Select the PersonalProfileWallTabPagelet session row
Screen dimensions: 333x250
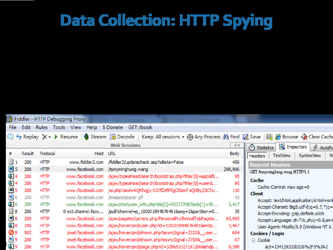[125, 218]
